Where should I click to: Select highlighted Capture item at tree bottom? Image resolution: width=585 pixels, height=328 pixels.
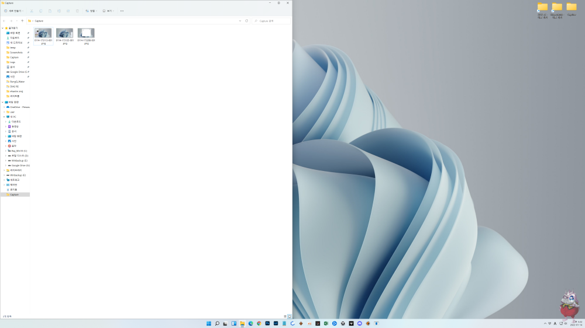(15, 194)
